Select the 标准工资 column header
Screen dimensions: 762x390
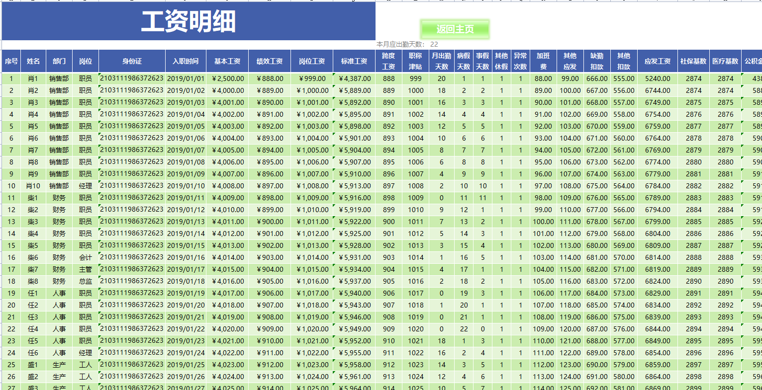pyautogui.click(x=354, y=61)
